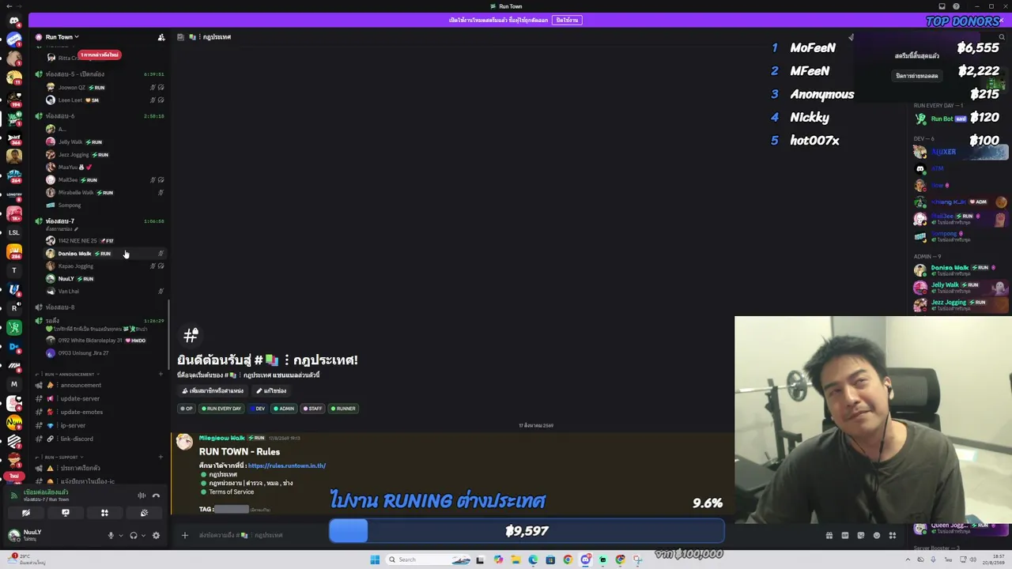The image size is (1012, 569).
Task: Join voice channel ห้องสอบ-6
Action: tap(99, 116)
